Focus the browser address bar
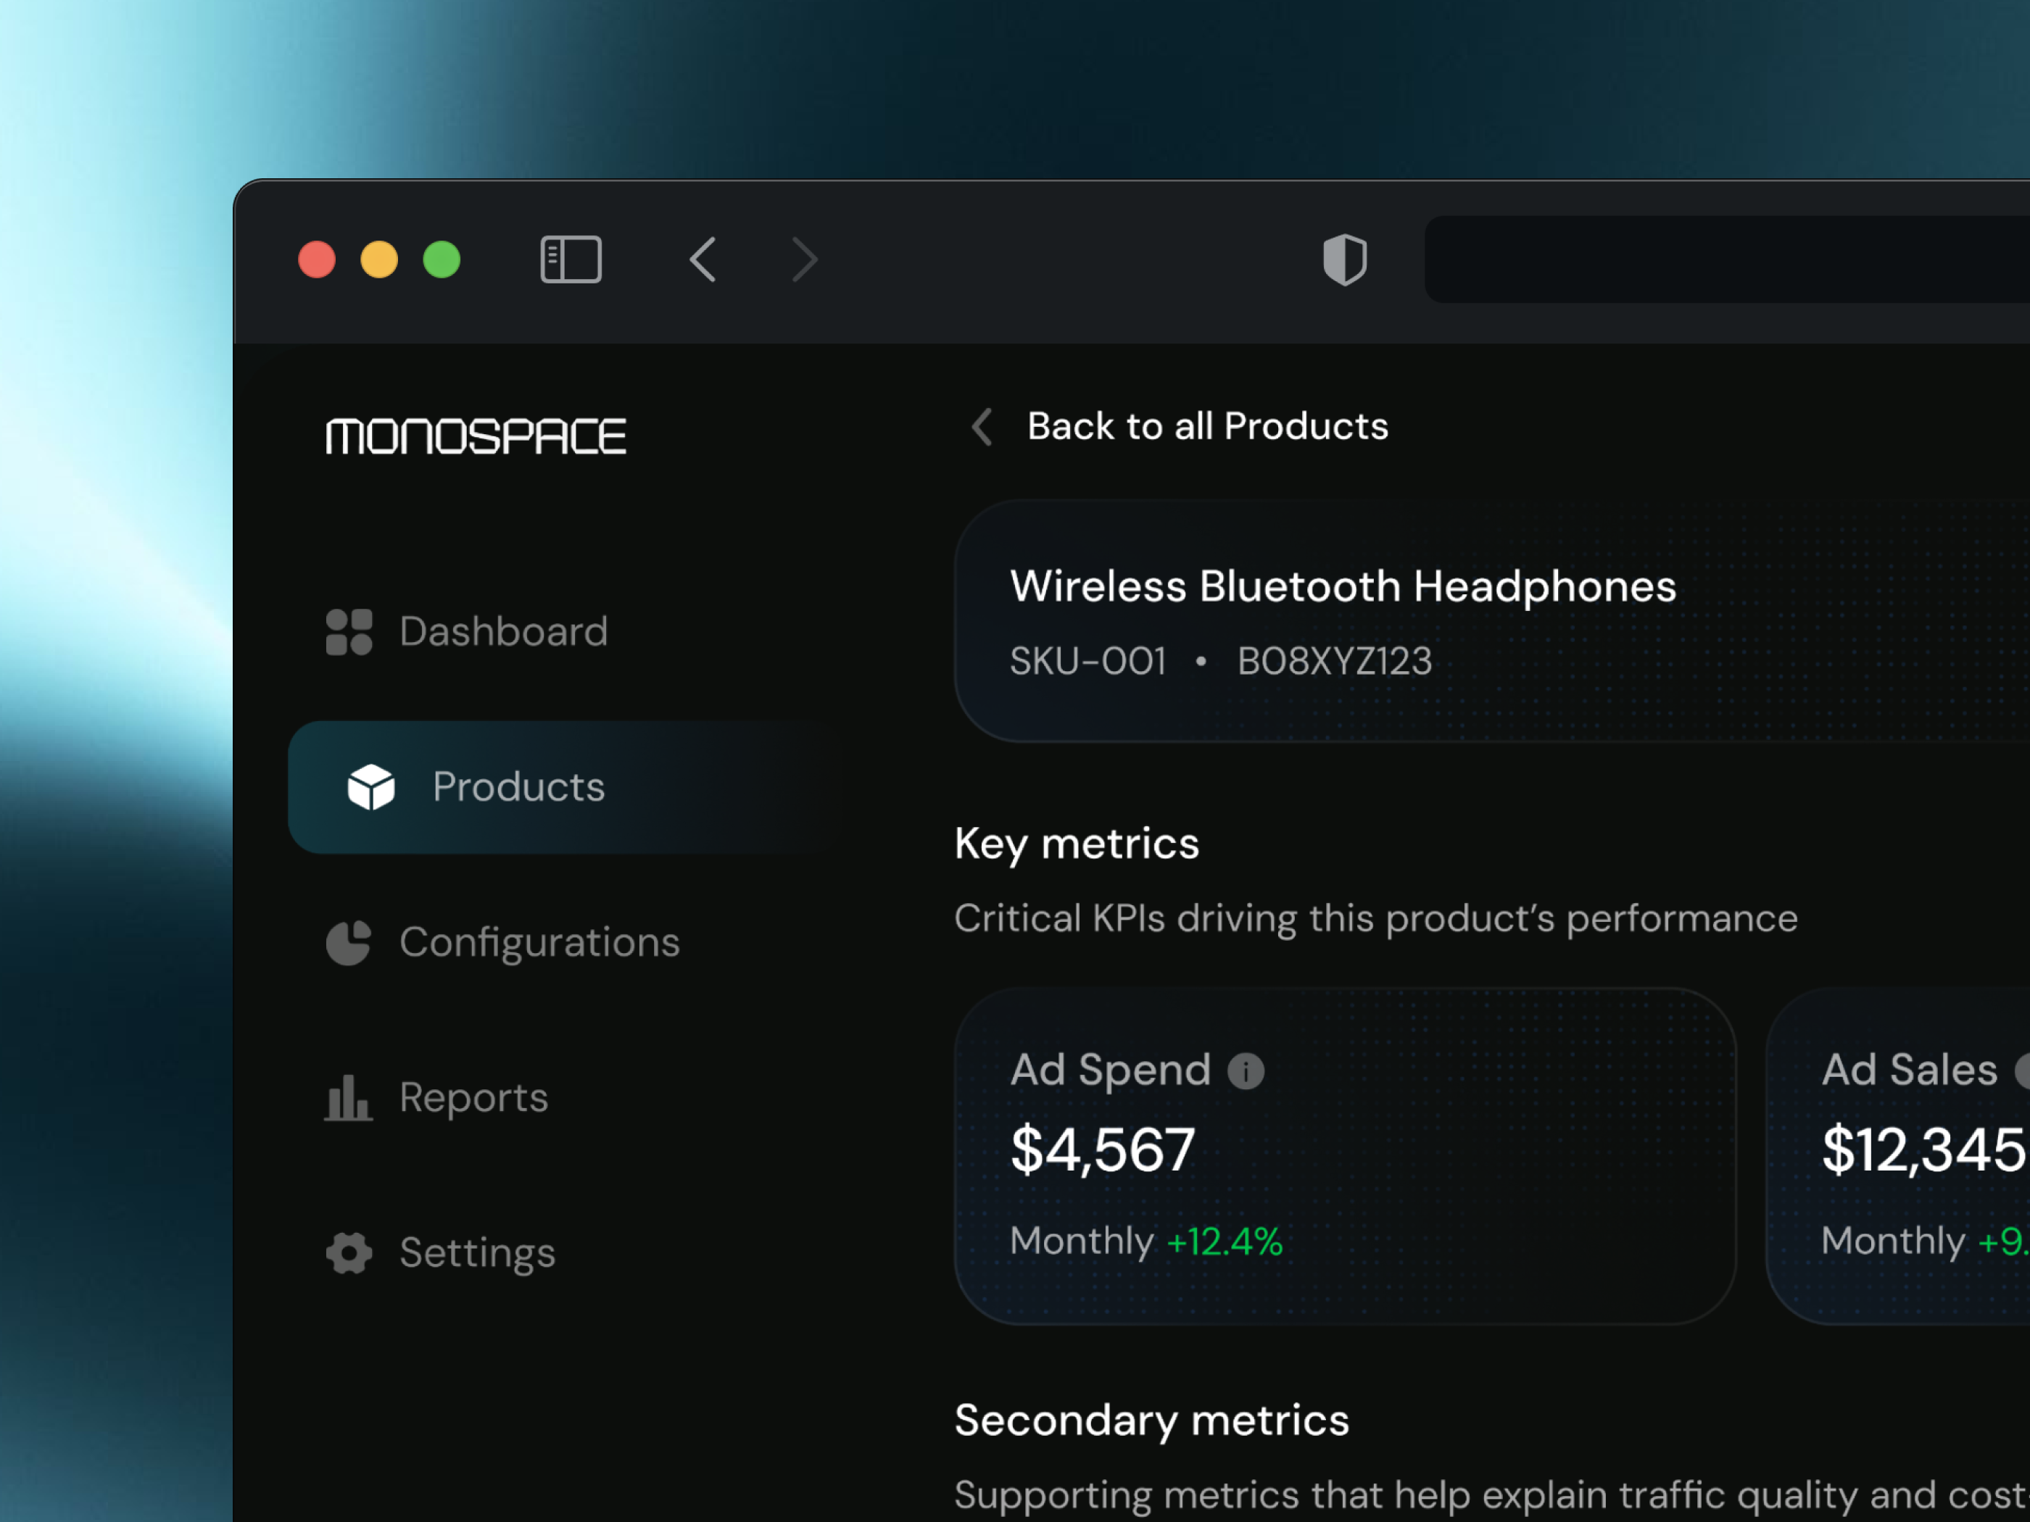The height and width of the screenshot is (1522, 2030). 1726,259
